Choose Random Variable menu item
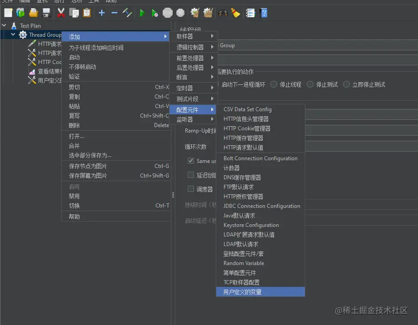The width and height of the screenshot is (418, 325). point(260,263)
